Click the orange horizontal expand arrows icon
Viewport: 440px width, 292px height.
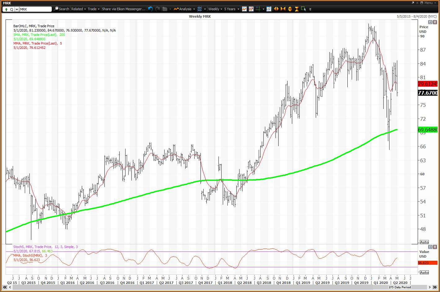point(276,9)
